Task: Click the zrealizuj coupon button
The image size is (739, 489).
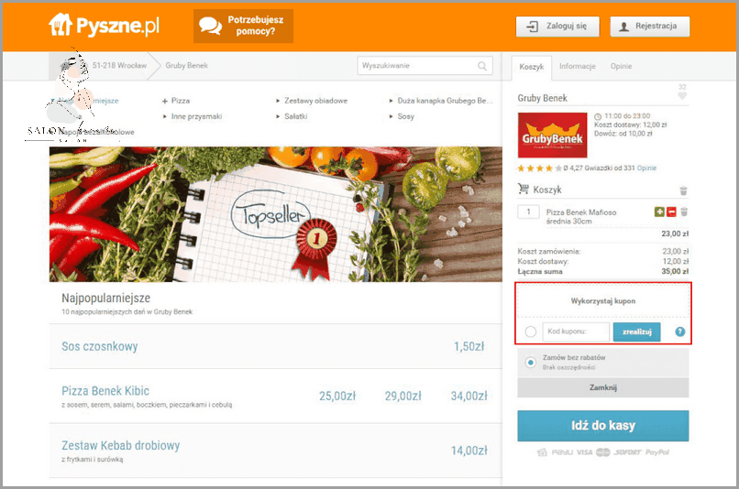Action: pos(636,331)
